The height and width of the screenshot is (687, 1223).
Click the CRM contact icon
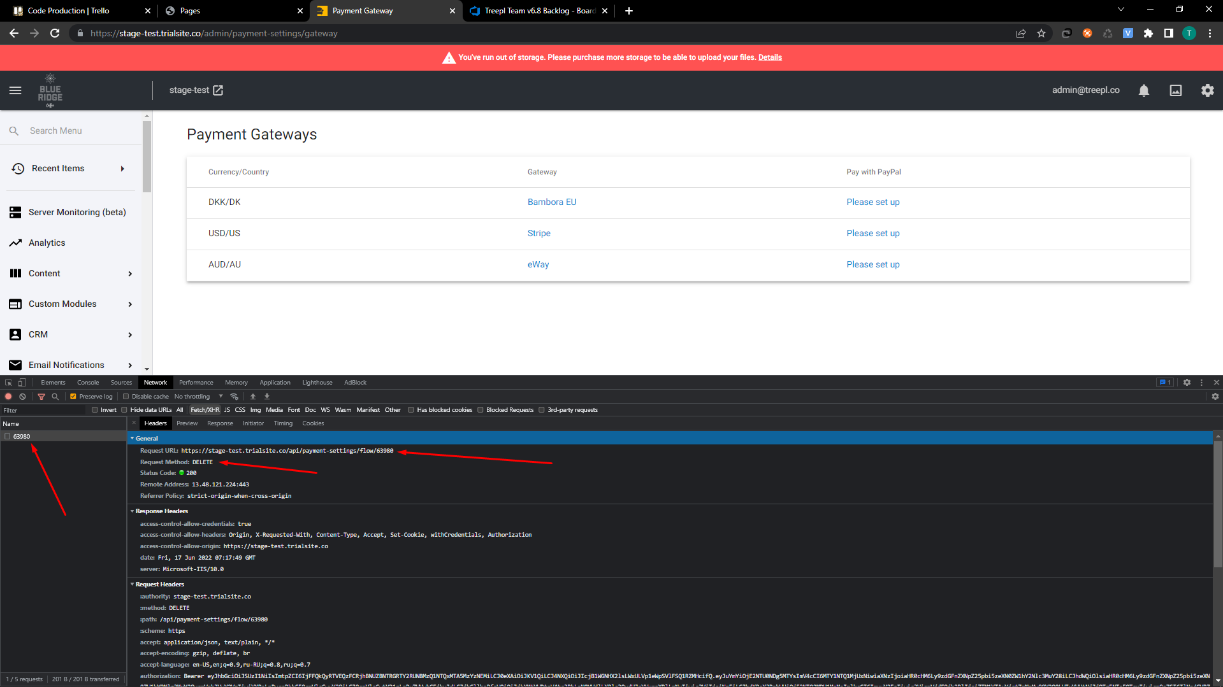coord(15,334)
